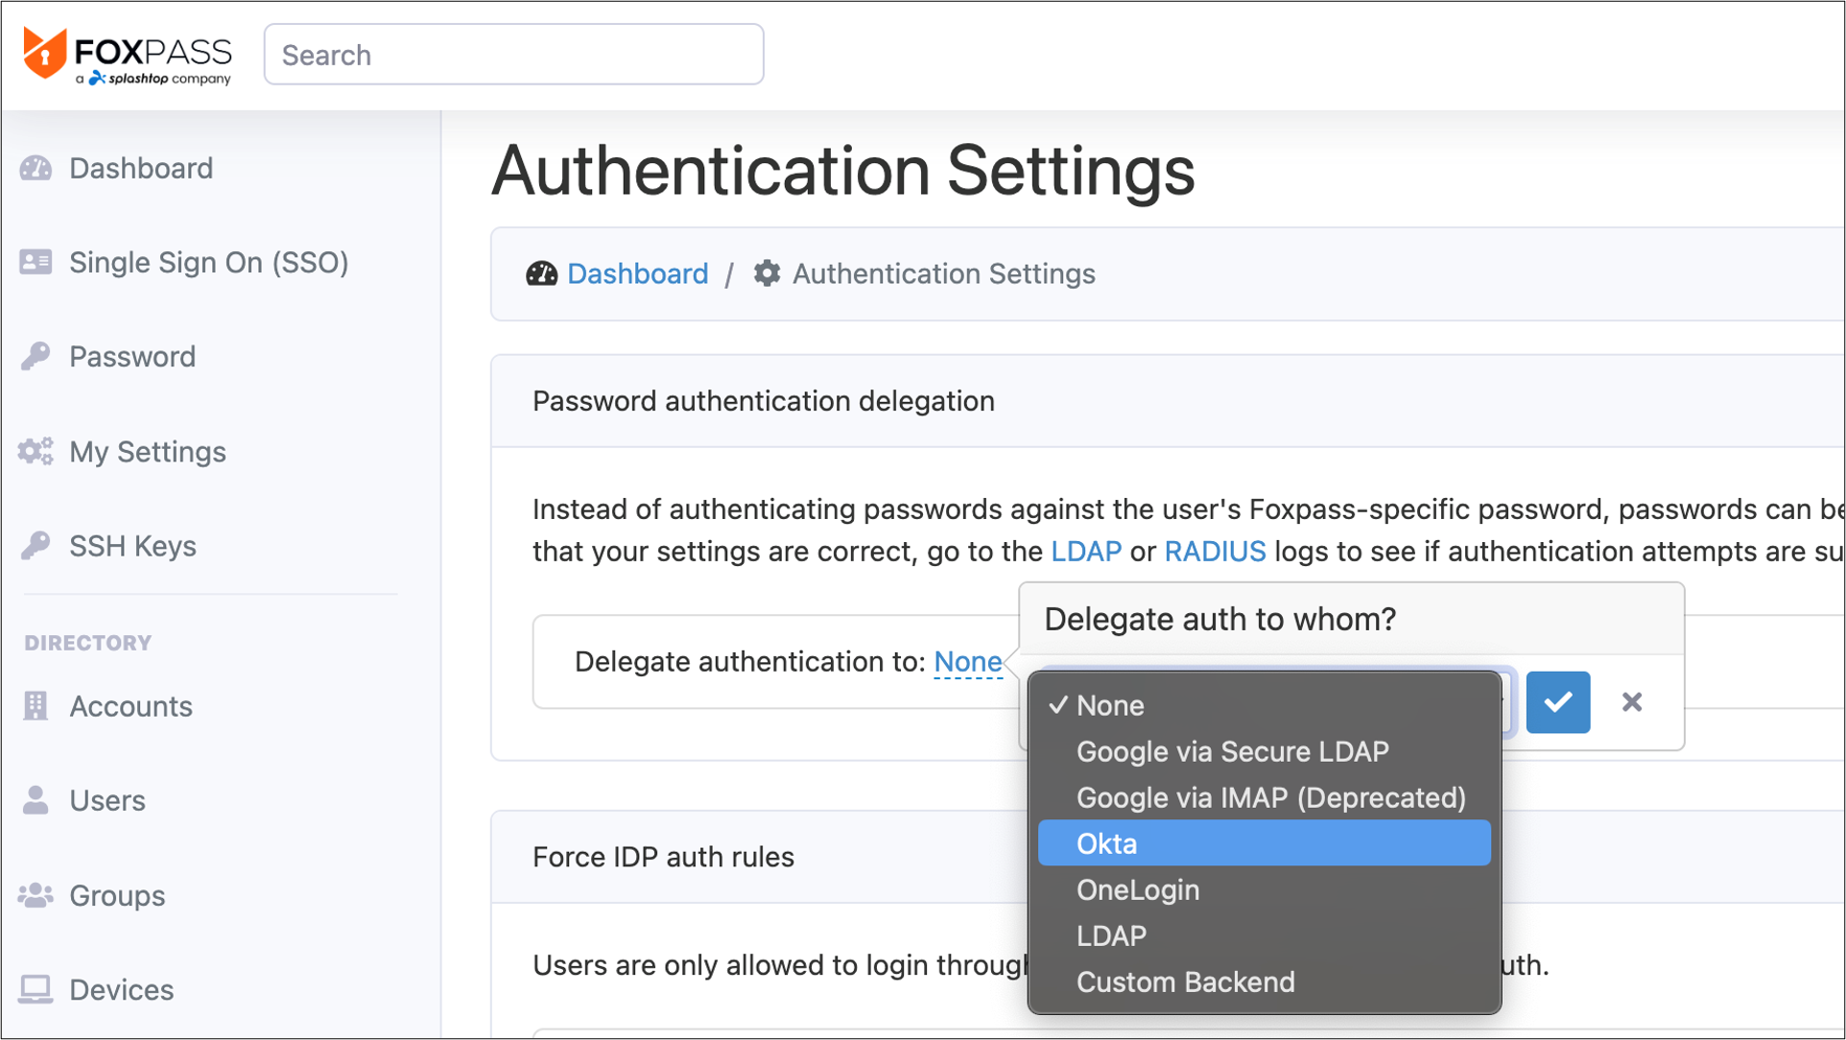This screenshot has width=1846, height=1040.
Task: Click the Dashboard gauge icon in sidebar
Action: coord(35,168)
